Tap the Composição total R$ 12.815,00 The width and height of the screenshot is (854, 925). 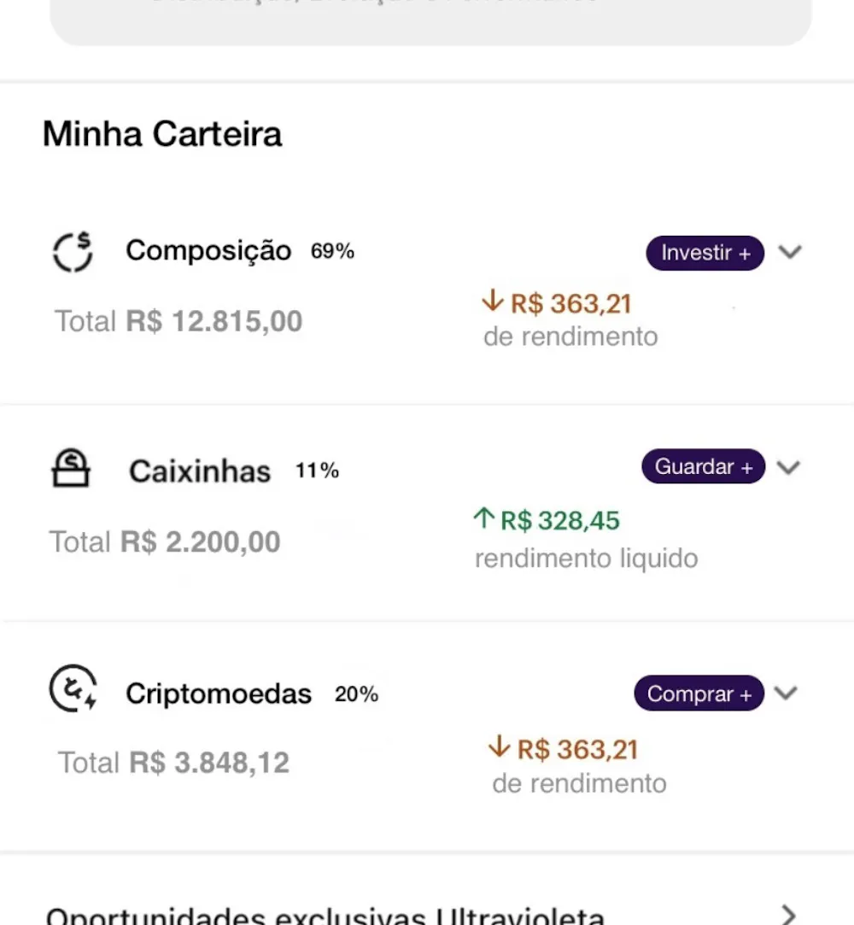point(178,322)
